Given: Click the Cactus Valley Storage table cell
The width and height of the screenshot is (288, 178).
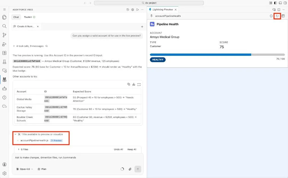Looking at the screenshot, I should pyautogui.click(x=24, y=109).
